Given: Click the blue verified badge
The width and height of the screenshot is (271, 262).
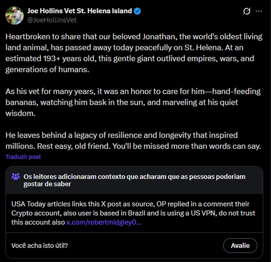Looking at the screenshot, I should click(137, 11).
